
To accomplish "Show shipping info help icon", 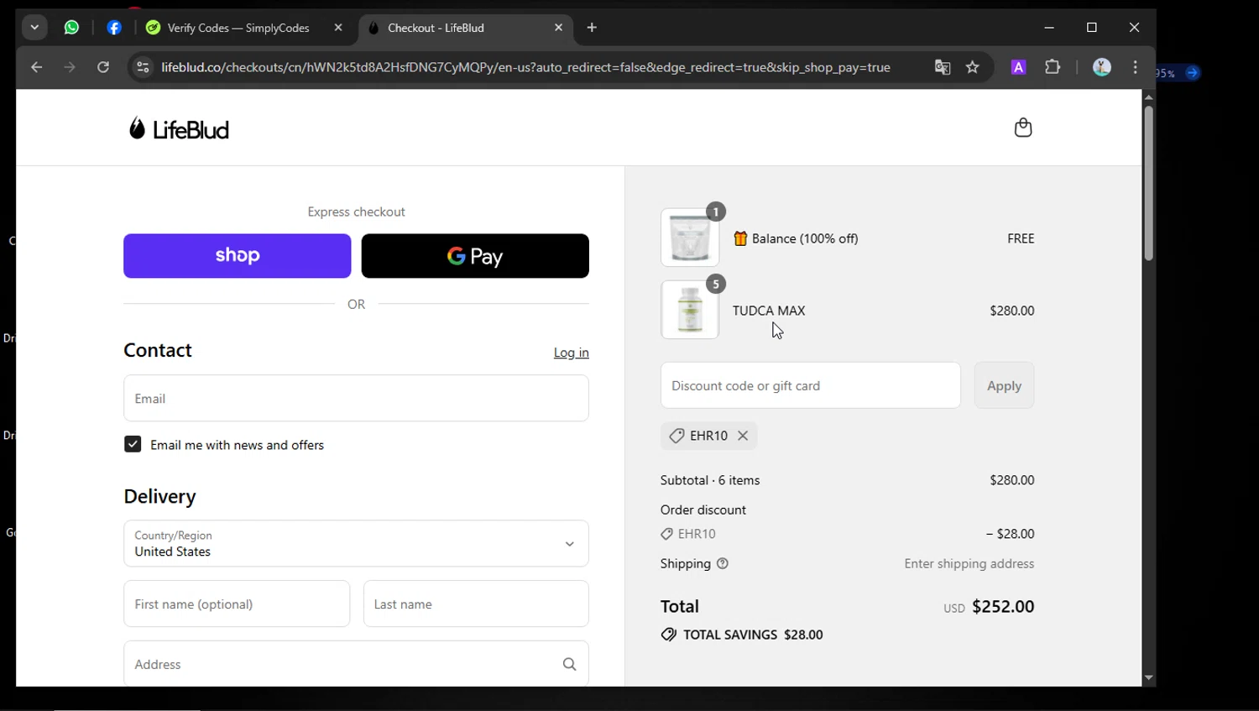I will click(x=723, y=563).
